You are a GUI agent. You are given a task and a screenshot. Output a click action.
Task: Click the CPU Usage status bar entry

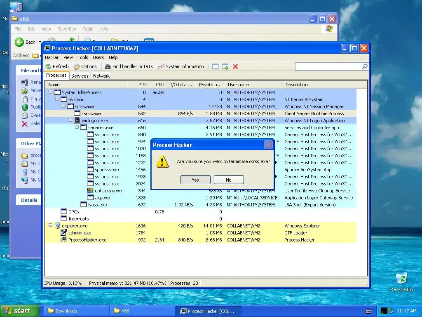63,283
